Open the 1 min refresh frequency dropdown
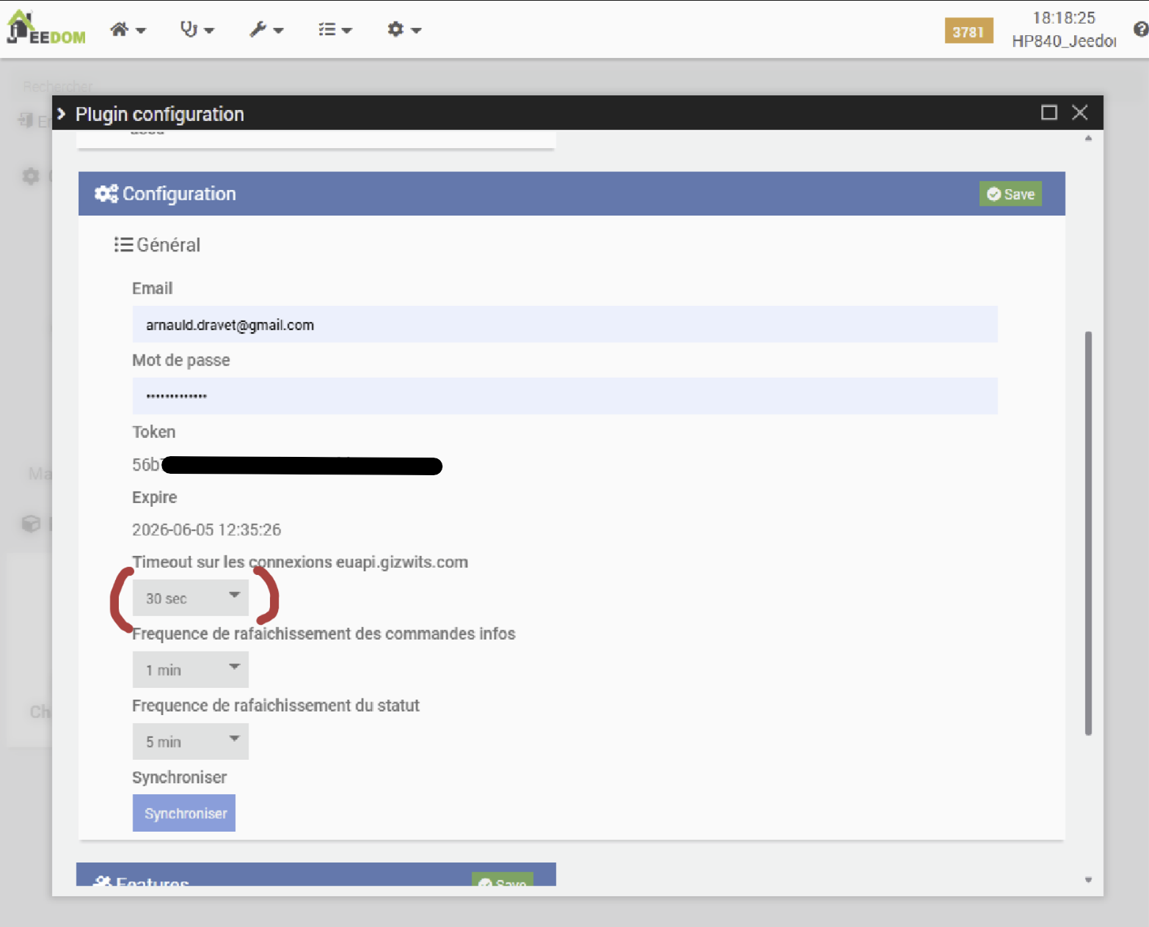The width and height of the screenshot is (1149, 927). (x=191, y=670)
